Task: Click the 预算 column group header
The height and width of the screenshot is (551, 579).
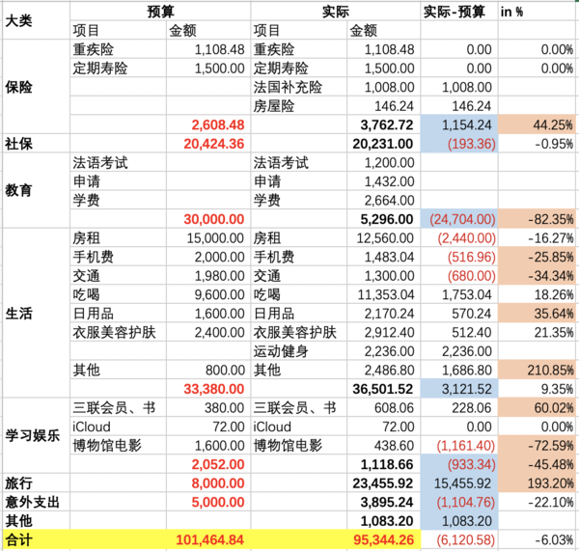Action: point(160,12)
